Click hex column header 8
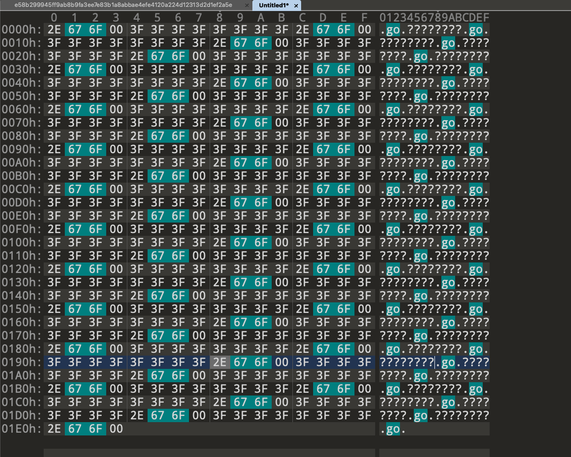571x457 pixels. tap(220, 18)
